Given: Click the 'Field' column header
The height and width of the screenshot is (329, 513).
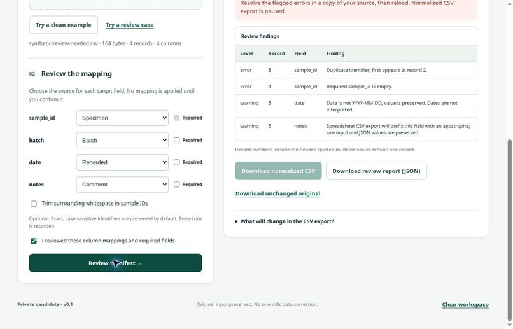Looking at the screenshot, I should click(x=300, y=53).
